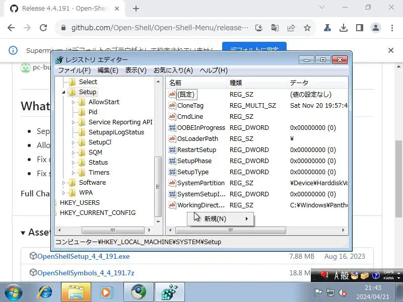The image size is (403, 302).
Task: Select the SetupapiLogStatus tree item
Action: [116, 132]
